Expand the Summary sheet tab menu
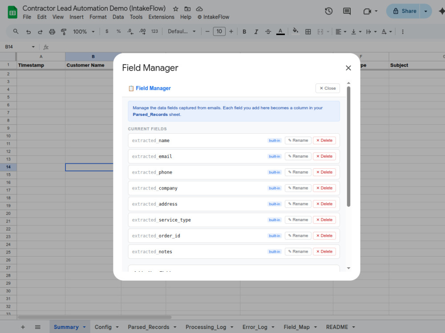This screenshot has height=333, width=445. point(84,327)
